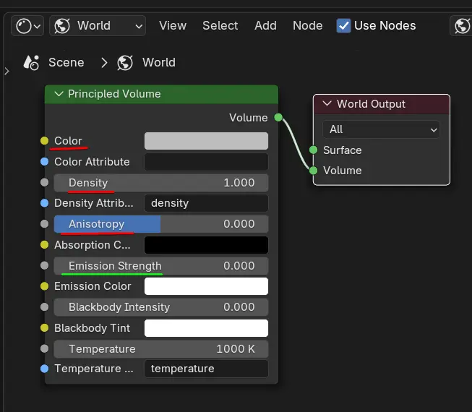Open the Node menu
The width and height of the screenshot is (472, 412).
coord(307,26)
